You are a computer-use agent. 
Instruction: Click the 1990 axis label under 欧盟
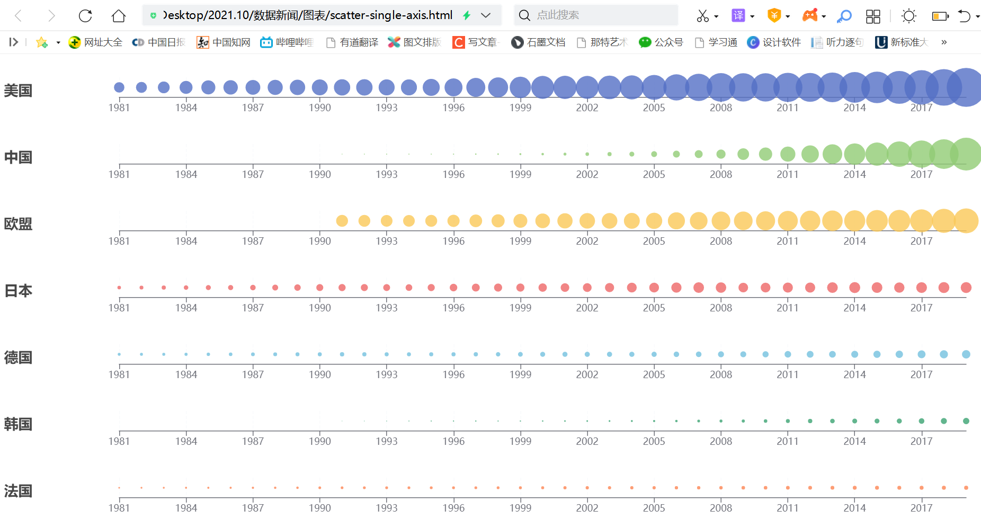(x=320, y=241)
